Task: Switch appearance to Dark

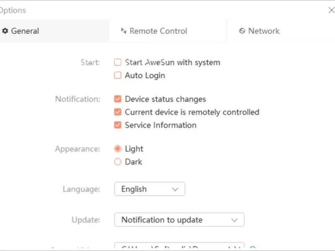Action: (118, 162)
